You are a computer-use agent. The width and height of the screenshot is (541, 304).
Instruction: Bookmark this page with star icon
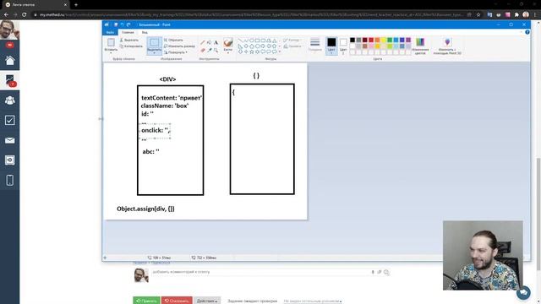coord(478,15)
